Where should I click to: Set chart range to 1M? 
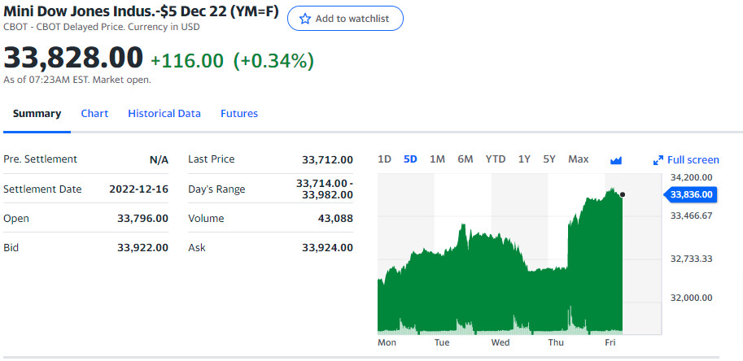pos(437,159)
